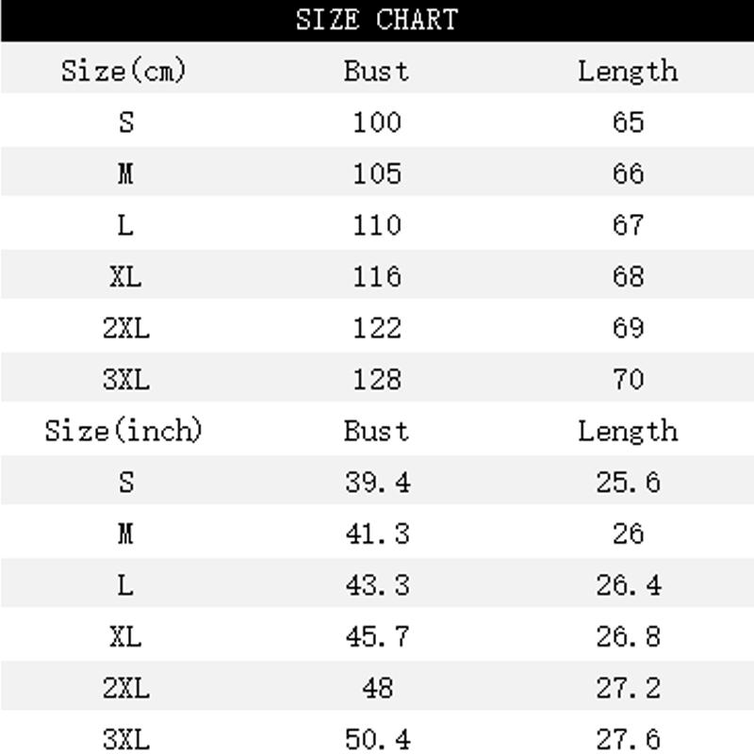Click the bust value 50.4
Screen dimensions: 754x754
pos(376,740)
